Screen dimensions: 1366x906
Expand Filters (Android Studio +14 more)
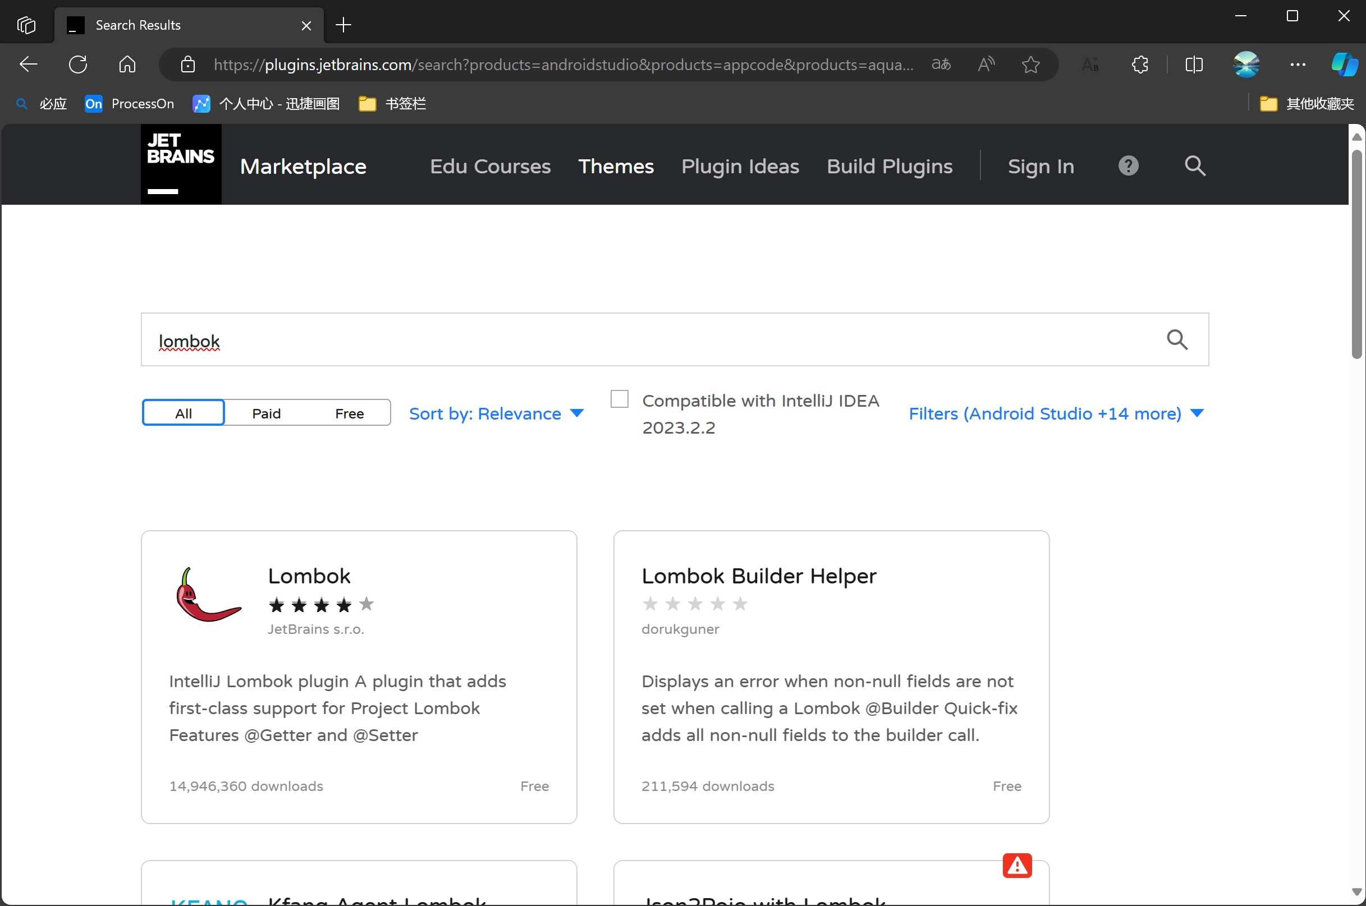point(1056,413)
